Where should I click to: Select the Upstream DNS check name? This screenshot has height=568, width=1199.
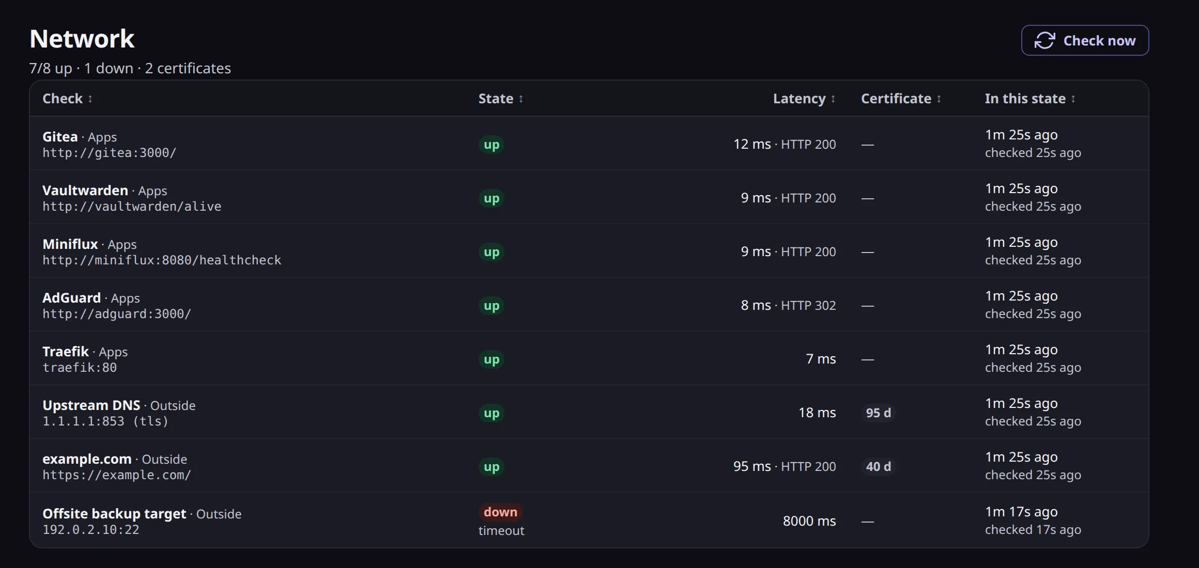coord(91,405)
